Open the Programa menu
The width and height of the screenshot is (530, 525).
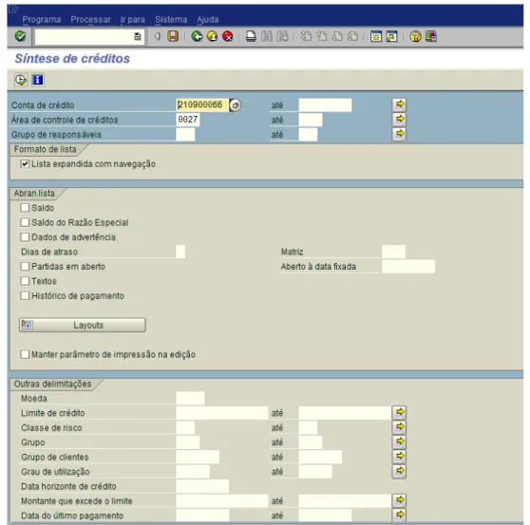42,20
